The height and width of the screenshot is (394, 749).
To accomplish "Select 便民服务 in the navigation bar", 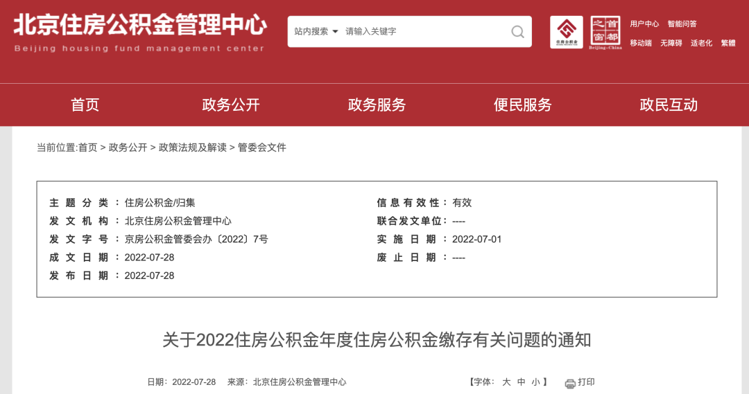I will click(x=523, y=105).
